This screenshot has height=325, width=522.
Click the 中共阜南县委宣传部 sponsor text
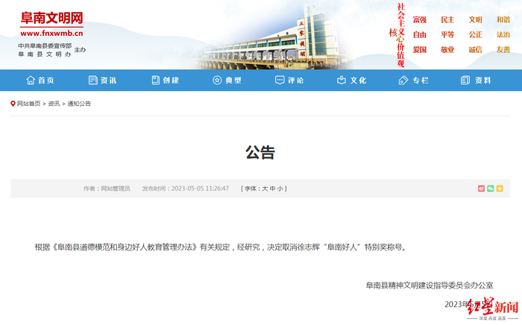pyautogui.click(x=45, y=46)
